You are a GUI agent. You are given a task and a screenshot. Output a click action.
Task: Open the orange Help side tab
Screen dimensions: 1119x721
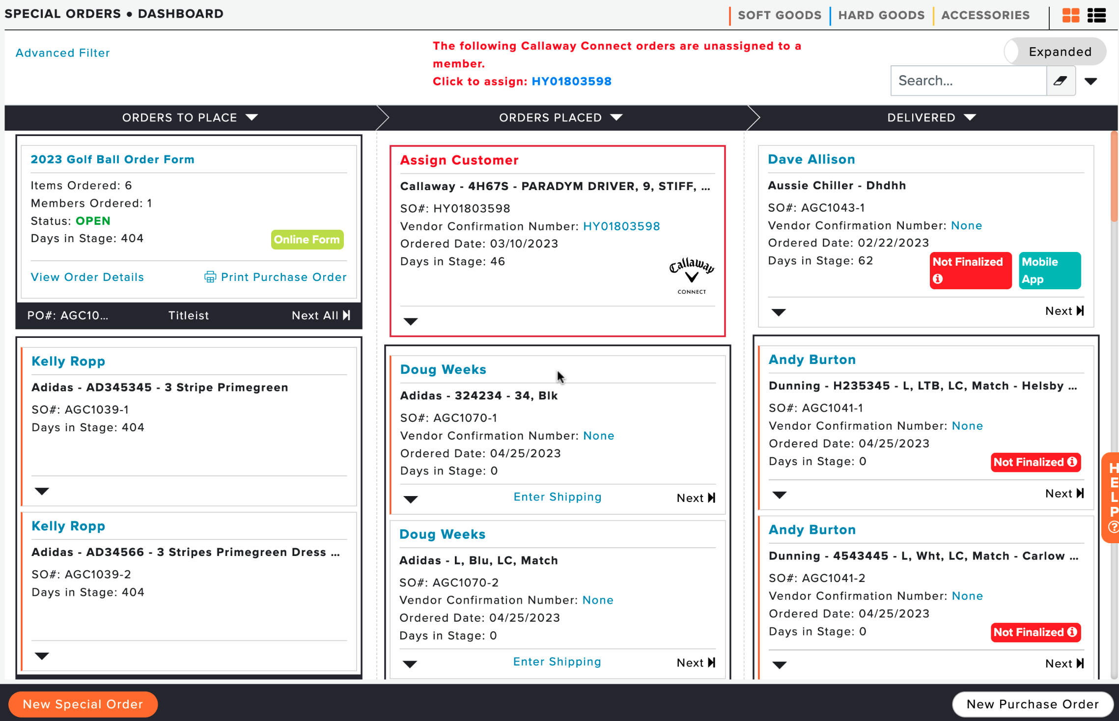coord(1112,497)
